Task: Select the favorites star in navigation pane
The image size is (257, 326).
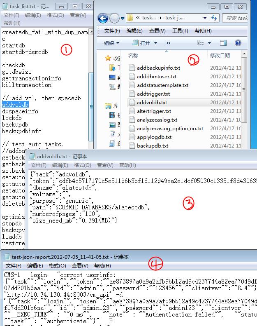Action: (108, 58)
